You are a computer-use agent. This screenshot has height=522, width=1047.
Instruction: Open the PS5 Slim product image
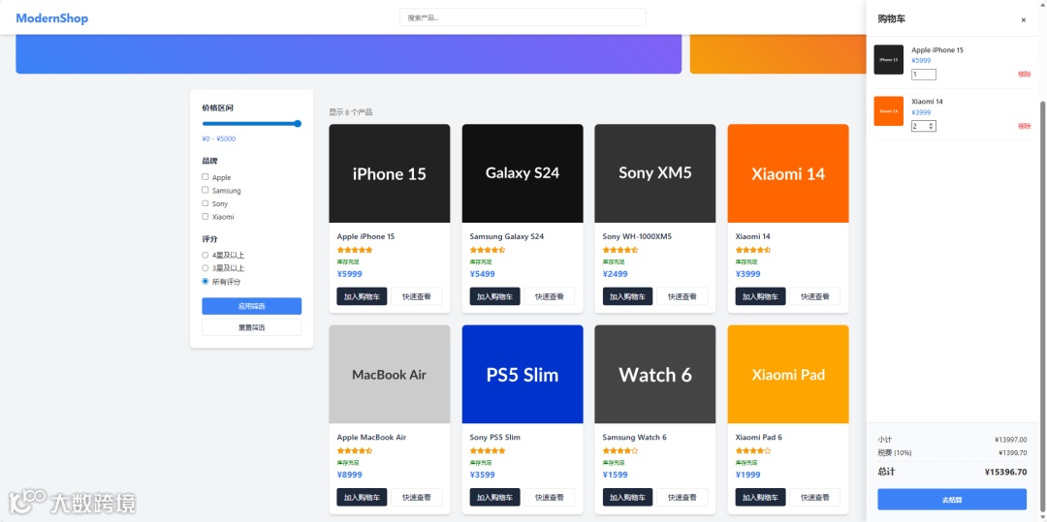tap(523, 374)
